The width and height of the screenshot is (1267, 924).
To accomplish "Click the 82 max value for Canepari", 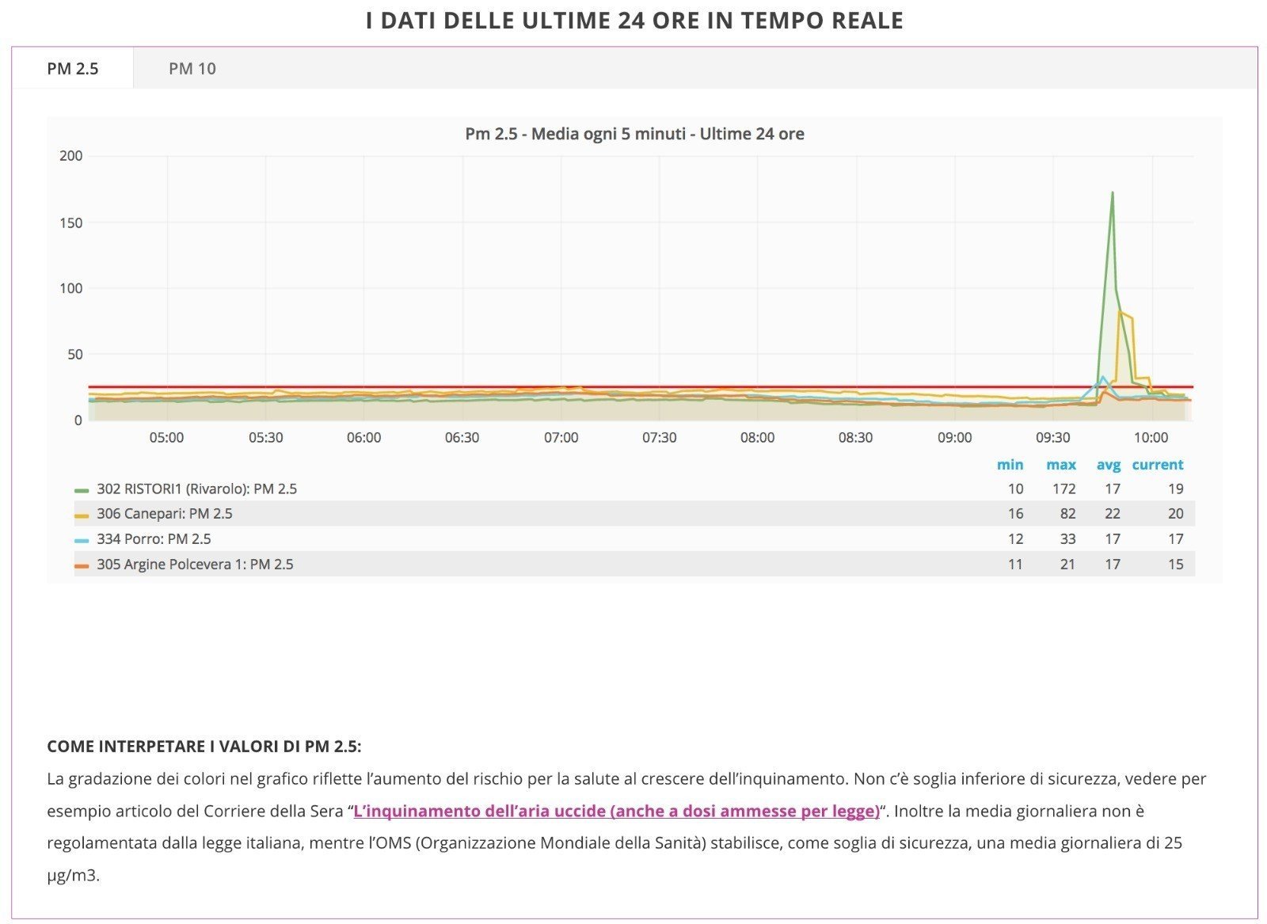I will [1068, 514].
